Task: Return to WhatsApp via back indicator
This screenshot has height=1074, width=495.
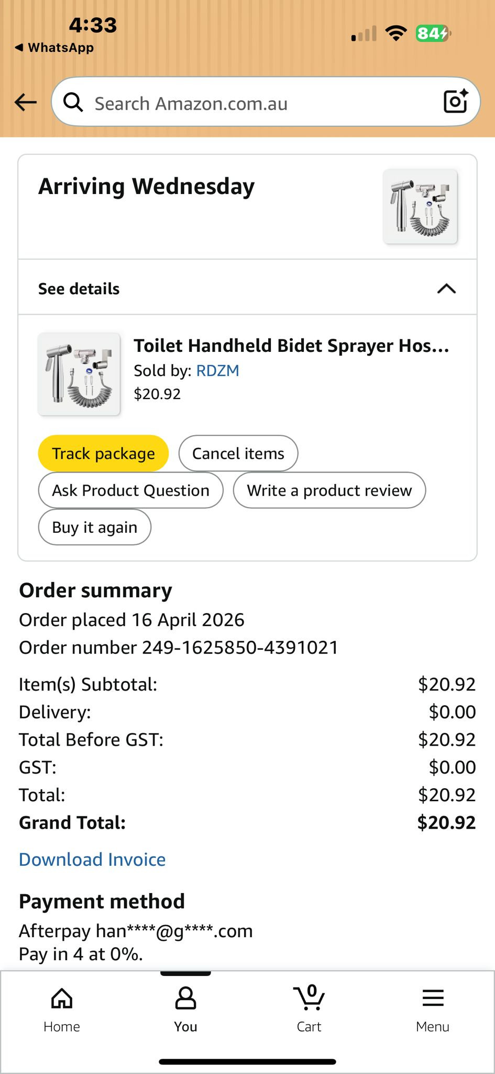Action: click(54, 48)
